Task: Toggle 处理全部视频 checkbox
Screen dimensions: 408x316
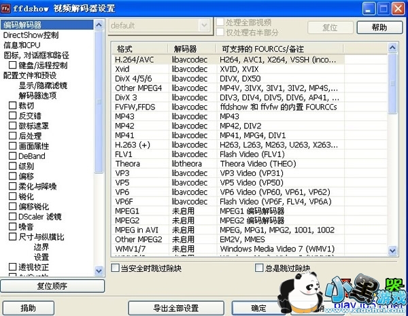Action: [x=220, y=22]
